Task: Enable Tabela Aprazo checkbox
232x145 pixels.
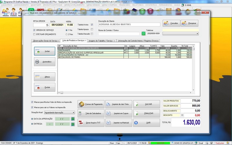Action: coord(92,29)
